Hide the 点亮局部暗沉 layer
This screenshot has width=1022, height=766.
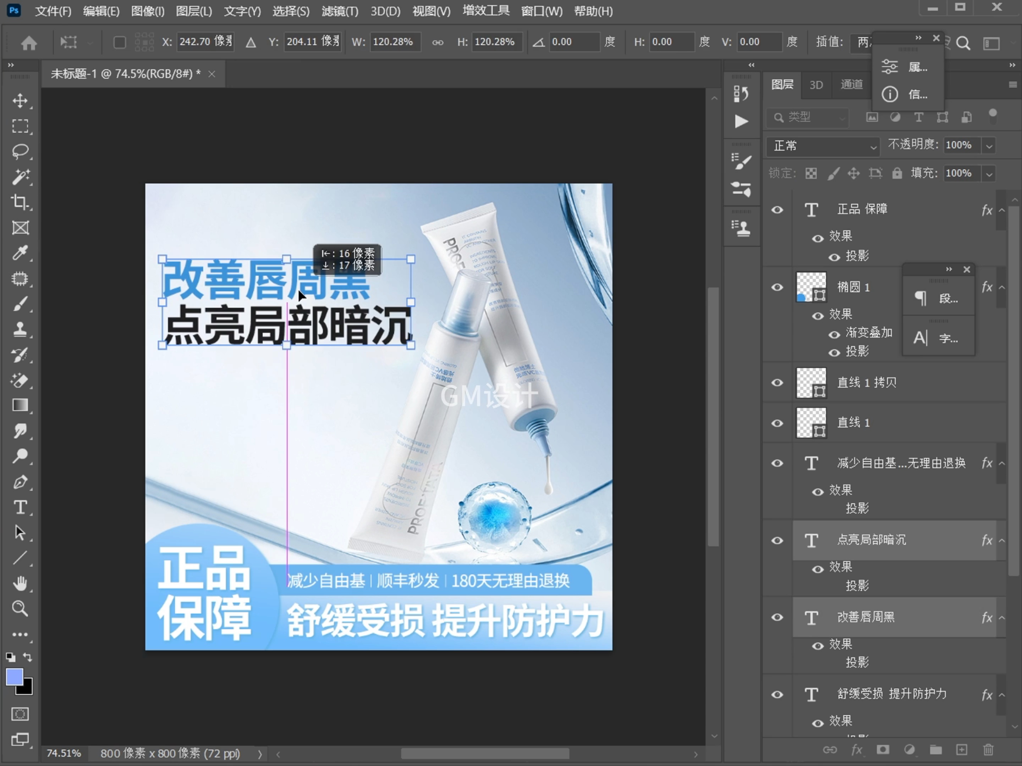[777, 540]
